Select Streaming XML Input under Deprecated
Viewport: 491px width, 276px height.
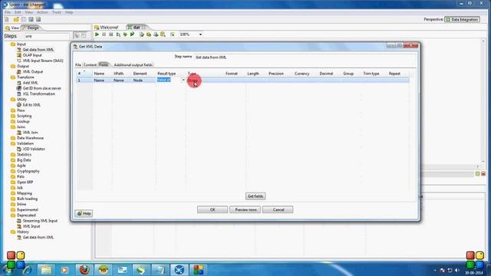click(x=40, y=221)
